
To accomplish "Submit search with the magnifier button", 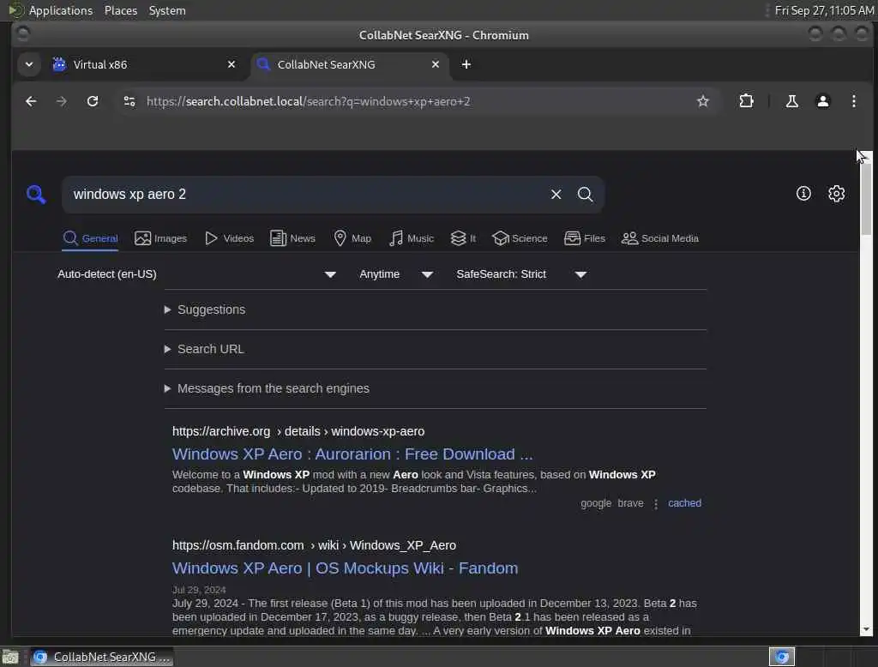I will [x=585, y=195].
